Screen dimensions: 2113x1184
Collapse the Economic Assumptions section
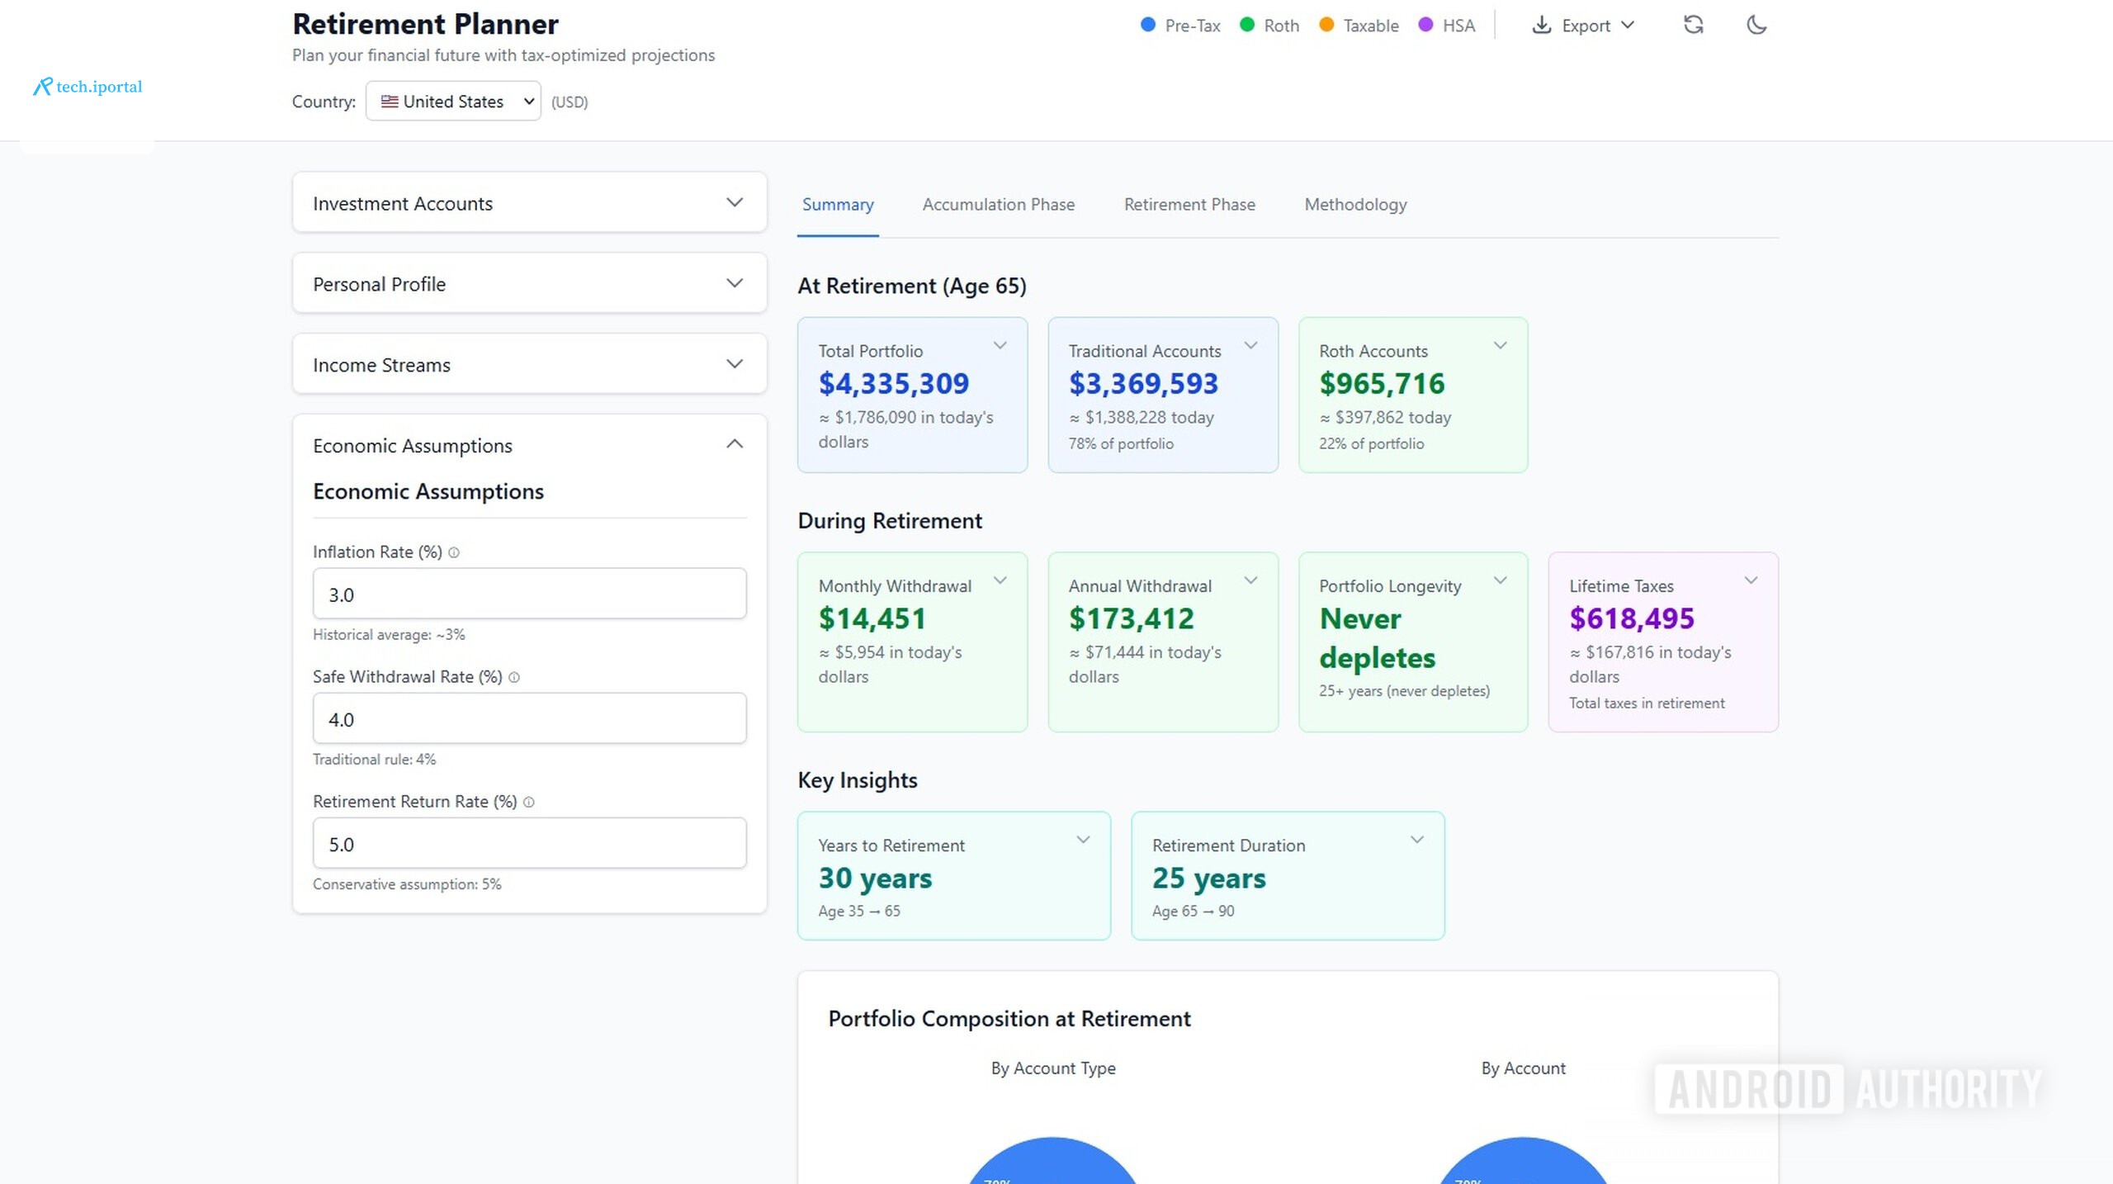pyautogui.click(x=529, y=445)
